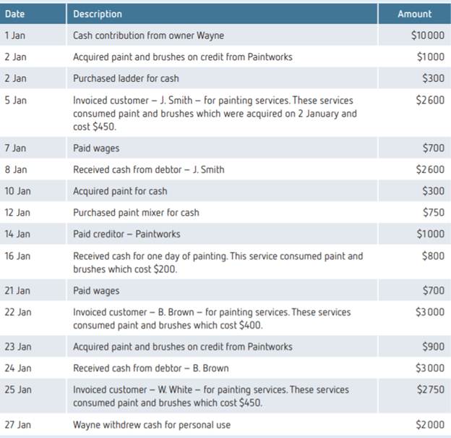Click the W. White invoice description
This screenshot has width=451, height=438.
[x=210, y=396]
